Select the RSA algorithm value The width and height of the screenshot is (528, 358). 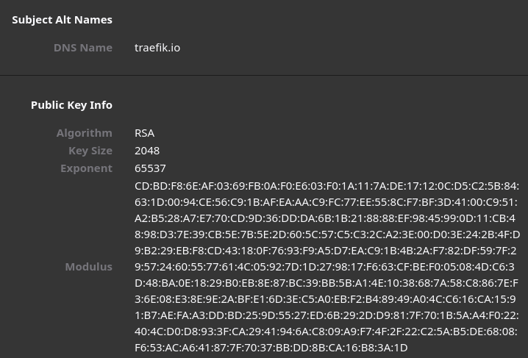144,133
